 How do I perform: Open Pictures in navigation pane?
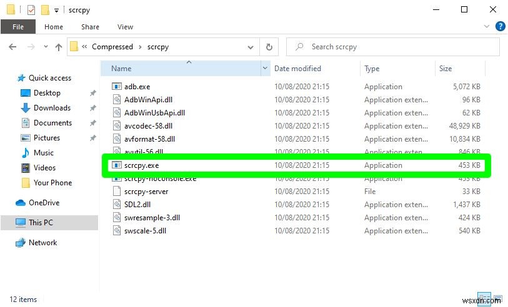coord(47,138)
